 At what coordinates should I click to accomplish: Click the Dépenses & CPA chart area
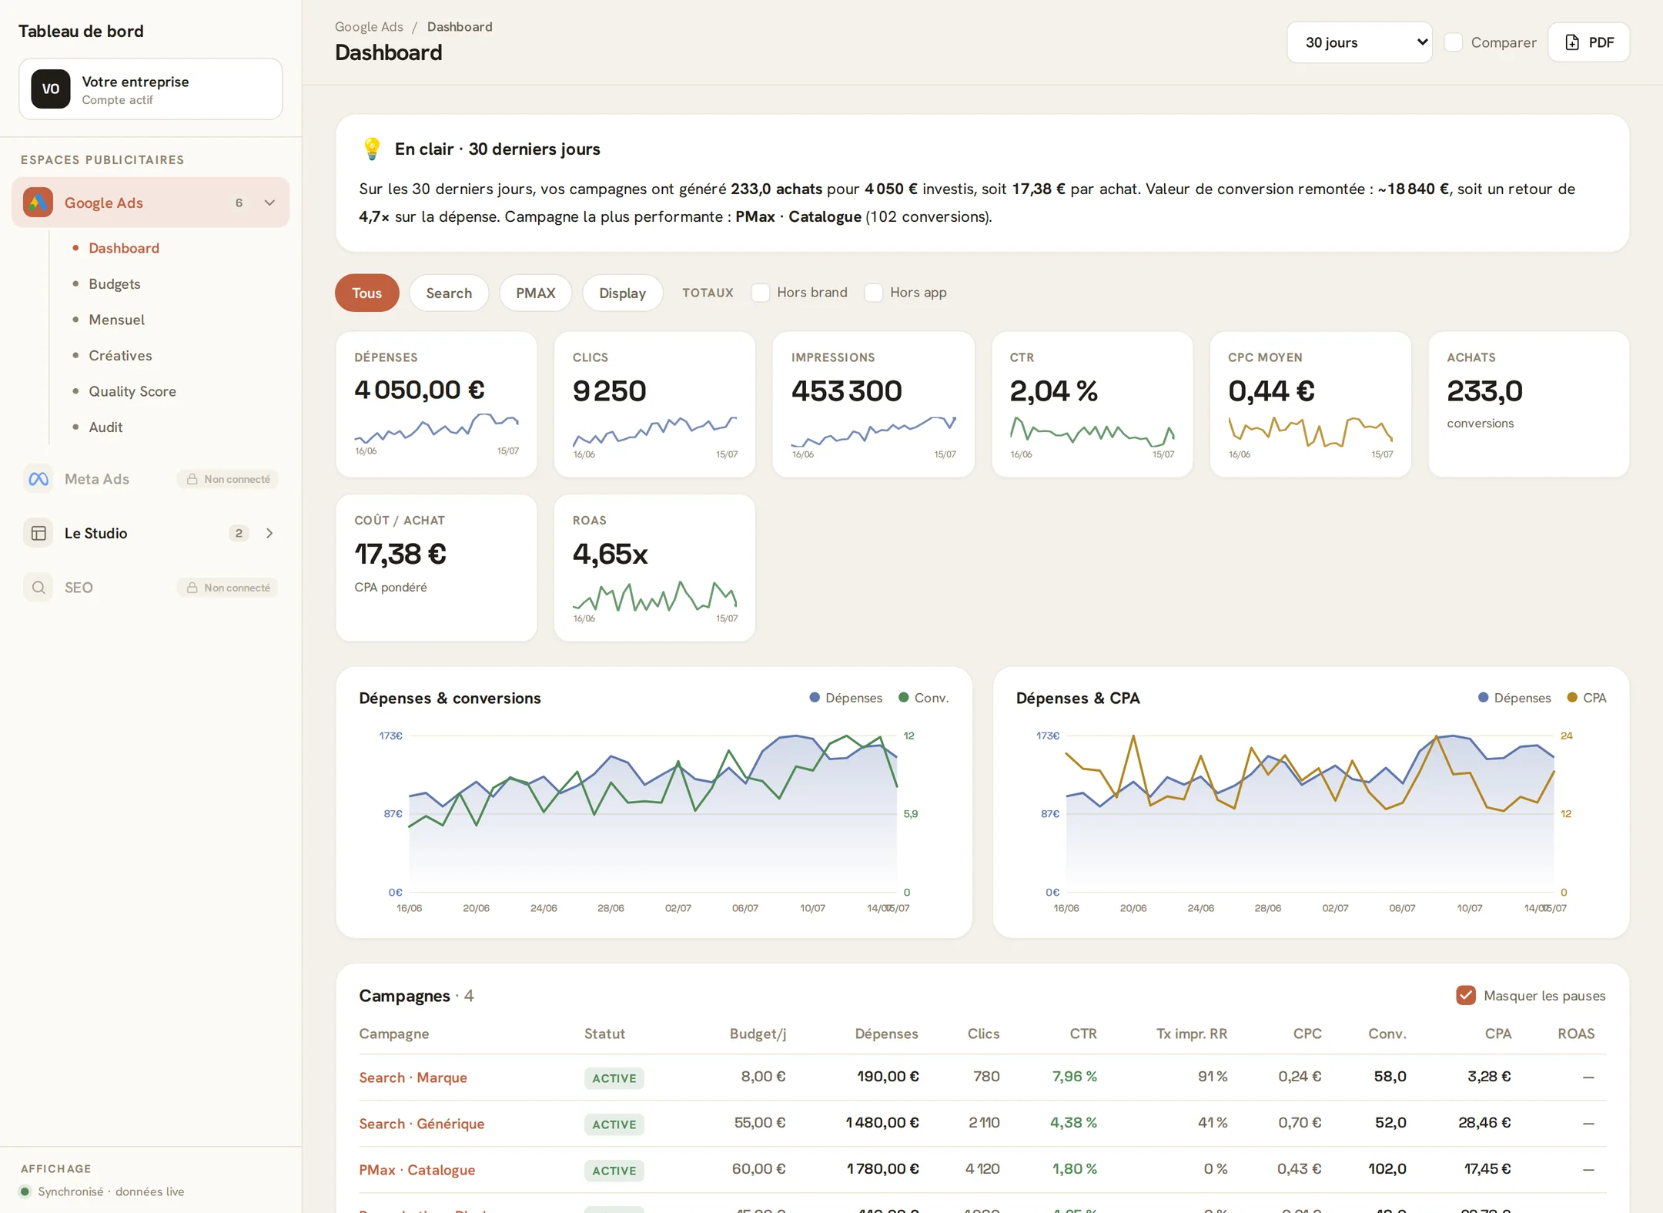(x=1310, y=814)
